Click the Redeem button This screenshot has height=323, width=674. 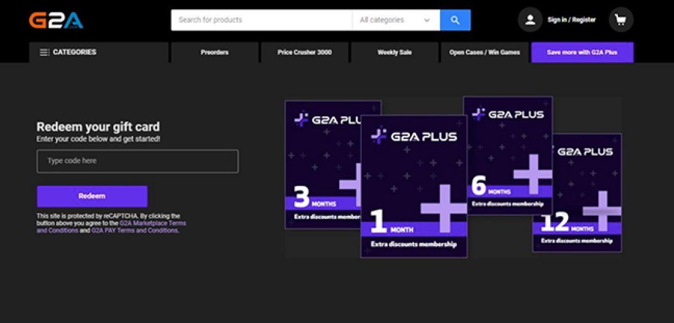92,196
